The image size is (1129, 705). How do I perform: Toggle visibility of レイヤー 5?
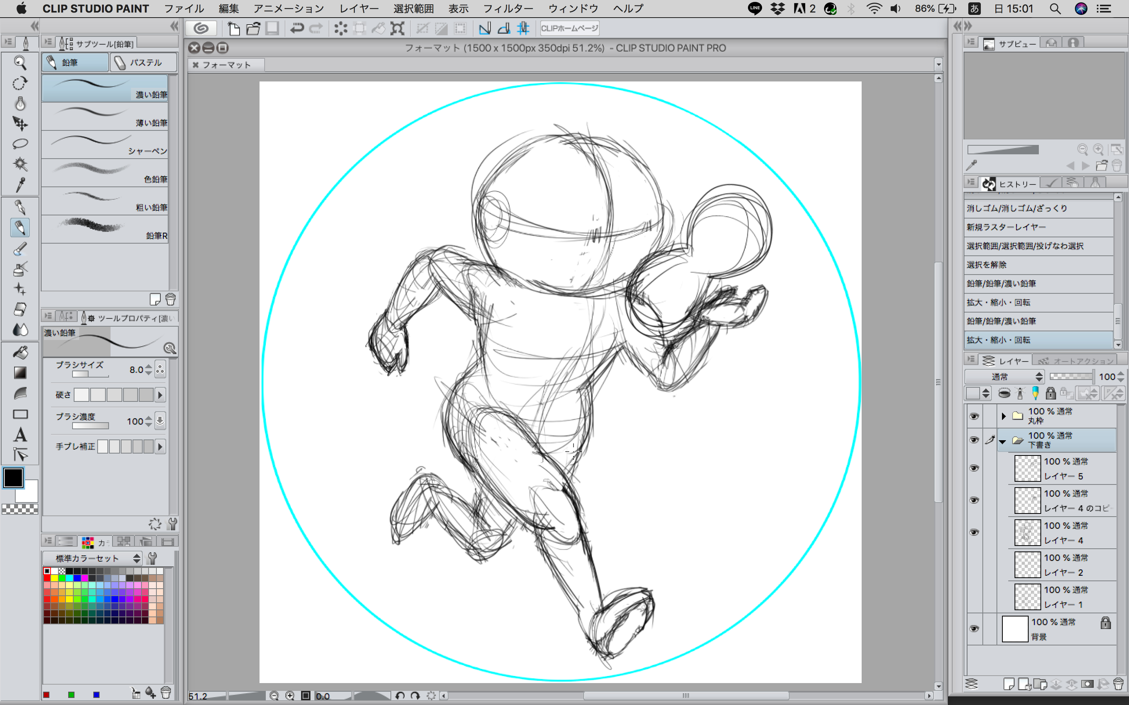point(974,468)
